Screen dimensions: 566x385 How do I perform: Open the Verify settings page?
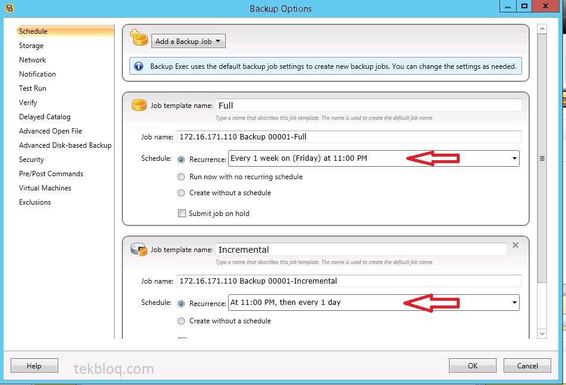[x=28, y=103]
